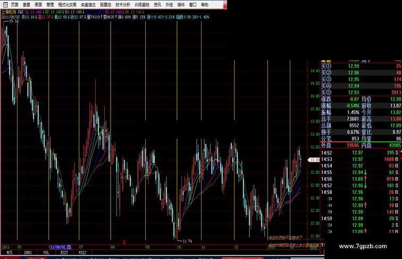Image resolution: width=402 pixels, height=259 pixels.
Task: Click the 14:52 trade tick row
Action: pyautogui.click(x=361, y=153)
